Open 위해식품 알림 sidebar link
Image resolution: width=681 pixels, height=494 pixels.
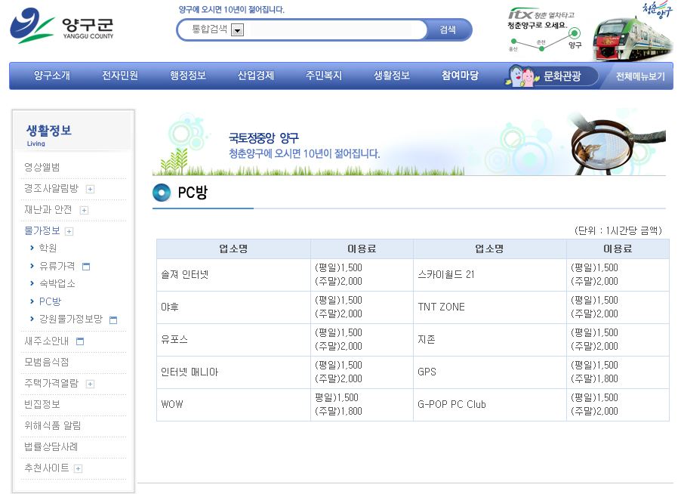(x=53, y=426)
